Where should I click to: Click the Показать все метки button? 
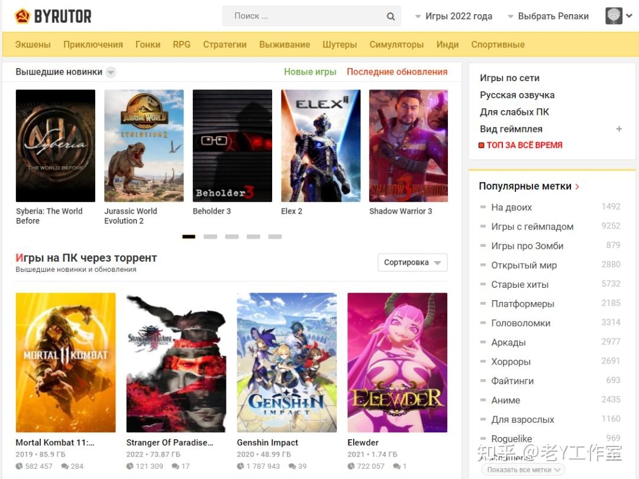[x=523, y=470]
